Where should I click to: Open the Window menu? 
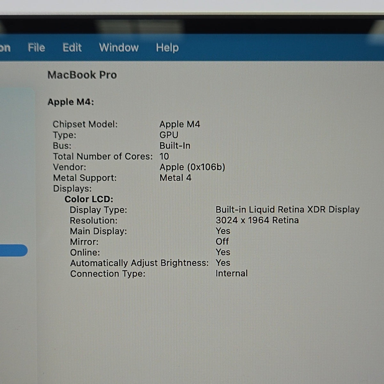click(x=119, y=48)
